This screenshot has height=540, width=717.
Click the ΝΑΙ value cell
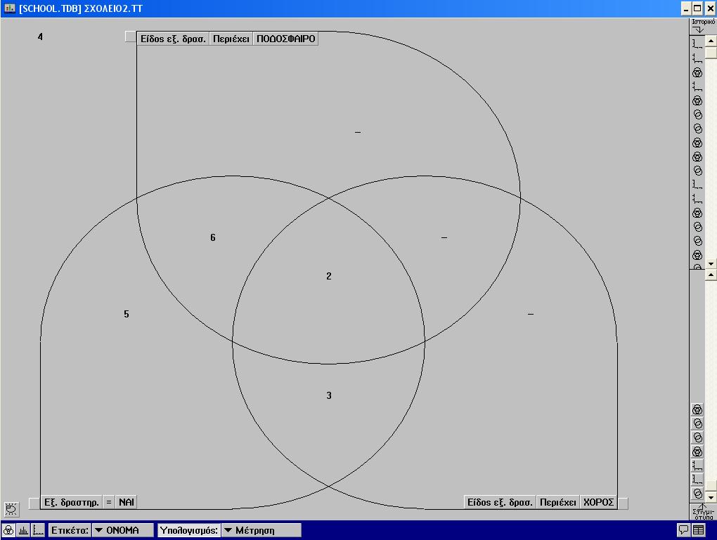pos(127,502)
